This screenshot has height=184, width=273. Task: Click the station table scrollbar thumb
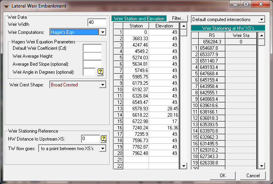[184, 33]
